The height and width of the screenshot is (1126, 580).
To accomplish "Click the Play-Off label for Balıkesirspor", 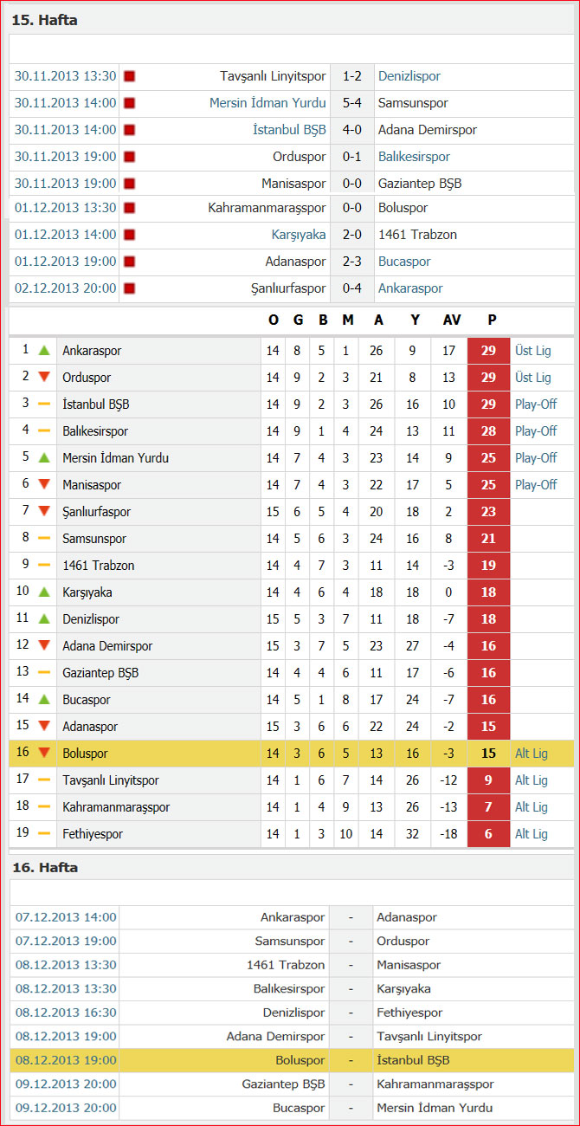I will click(x=536, y=431).
